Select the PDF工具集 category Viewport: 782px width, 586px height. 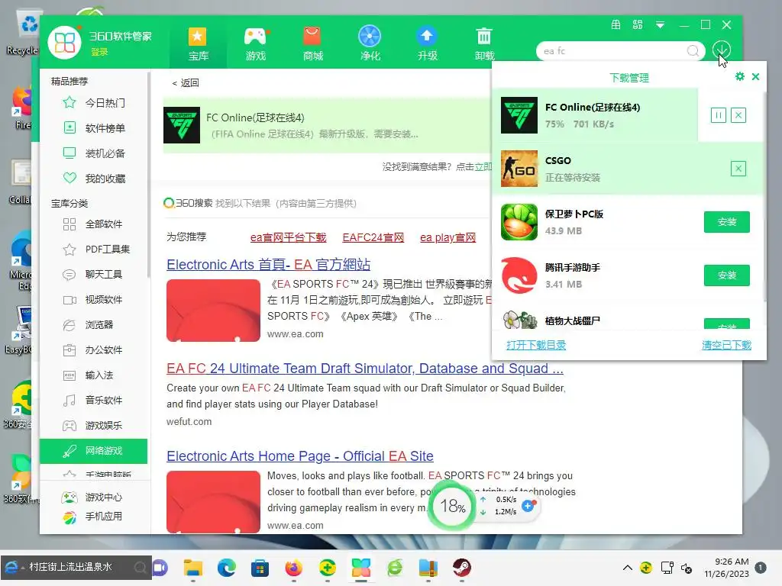point(107,250)
